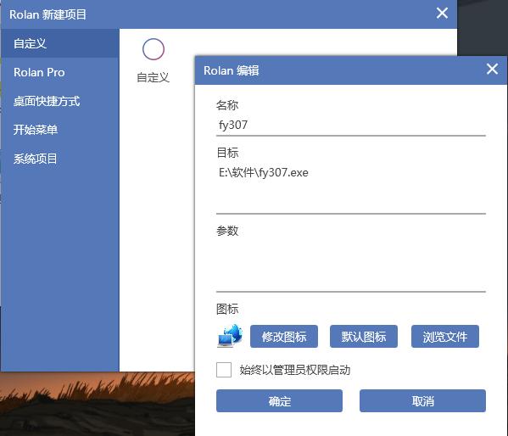Enable 始终以管理员权限启动 checkbox
This screenshot has width=508, height=436.
coord(224,370)
